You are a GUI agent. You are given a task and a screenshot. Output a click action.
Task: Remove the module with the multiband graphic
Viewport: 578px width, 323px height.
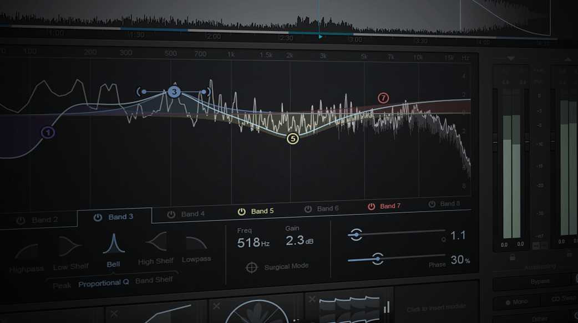tap(312, 299)
